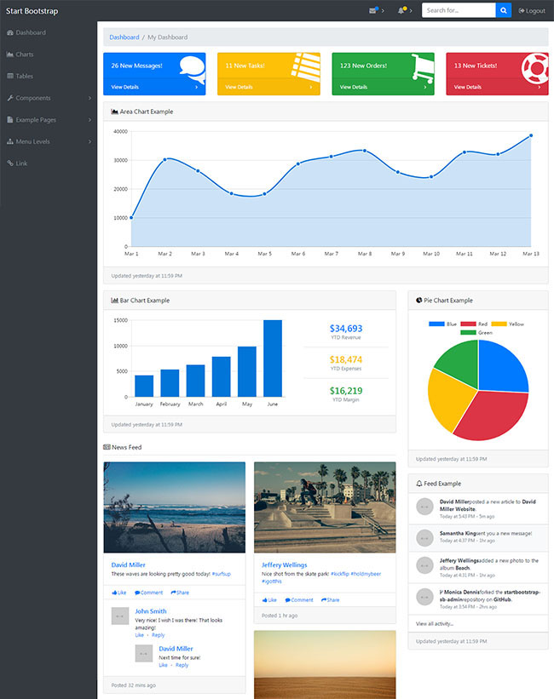Like David Miller's beach post
554x699 pixels.
[118, 593]
